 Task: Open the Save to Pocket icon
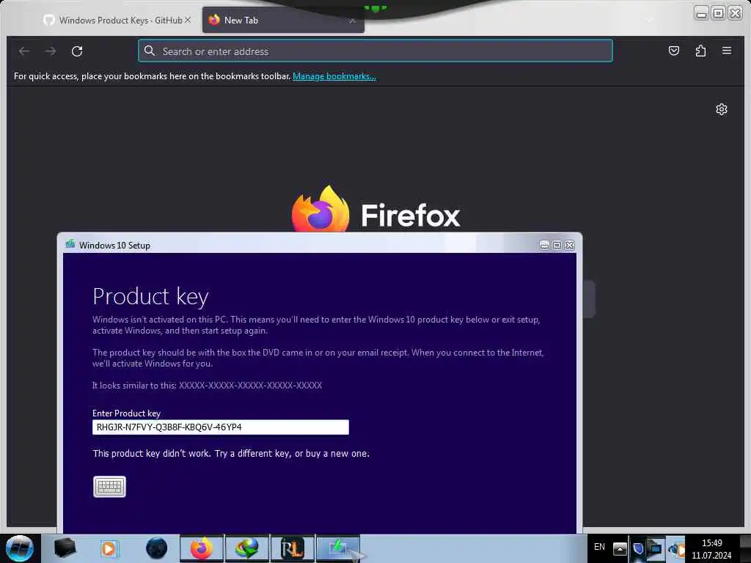(674, 51)
